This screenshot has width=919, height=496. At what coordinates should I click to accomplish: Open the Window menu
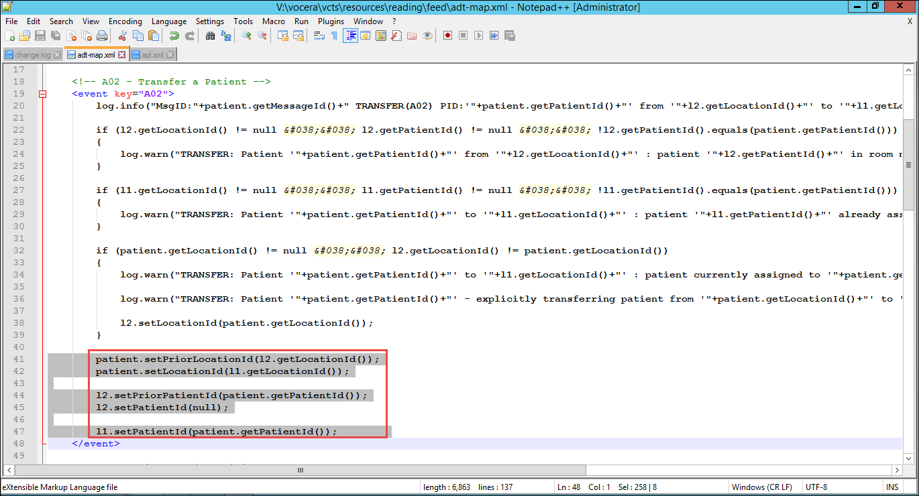pyautogui.click(x=368, y=21)
